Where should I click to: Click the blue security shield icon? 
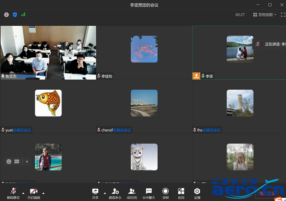pos(14,15)
